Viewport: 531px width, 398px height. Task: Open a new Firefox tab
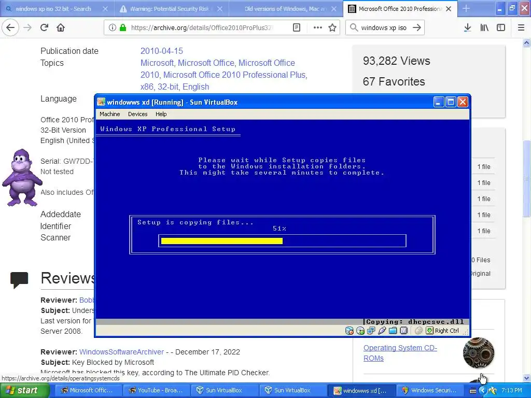pyautogui.click(x=466, y=8)
